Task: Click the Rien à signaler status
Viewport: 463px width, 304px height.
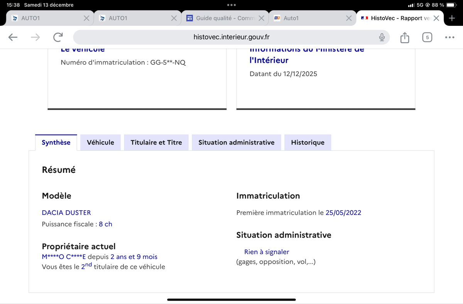Action: 267,252
